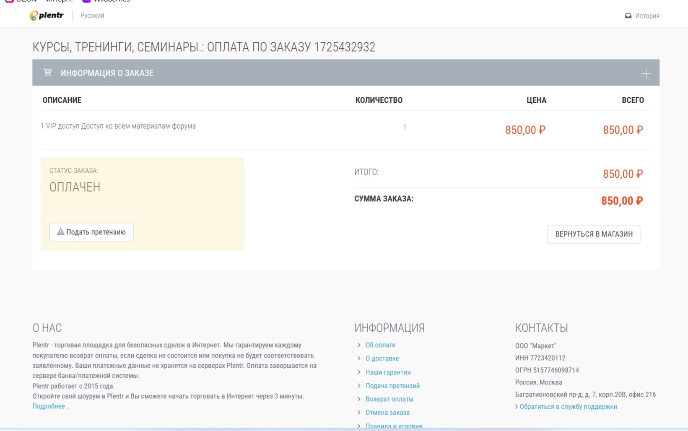The image size is (688, 431).
Task: Open the Подача претензий link
Action: coord(392,386)
